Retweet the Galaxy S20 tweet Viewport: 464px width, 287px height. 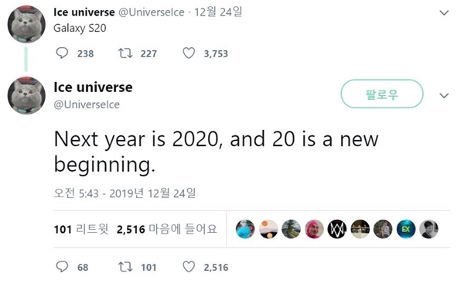125,53
